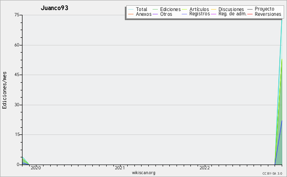
Task: Select the Otros legend entry
Action: click(x=166, y=14)
